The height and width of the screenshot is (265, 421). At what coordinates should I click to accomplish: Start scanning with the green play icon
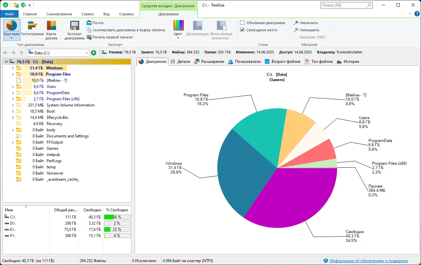pyautogui.click(x=94, y=52)
